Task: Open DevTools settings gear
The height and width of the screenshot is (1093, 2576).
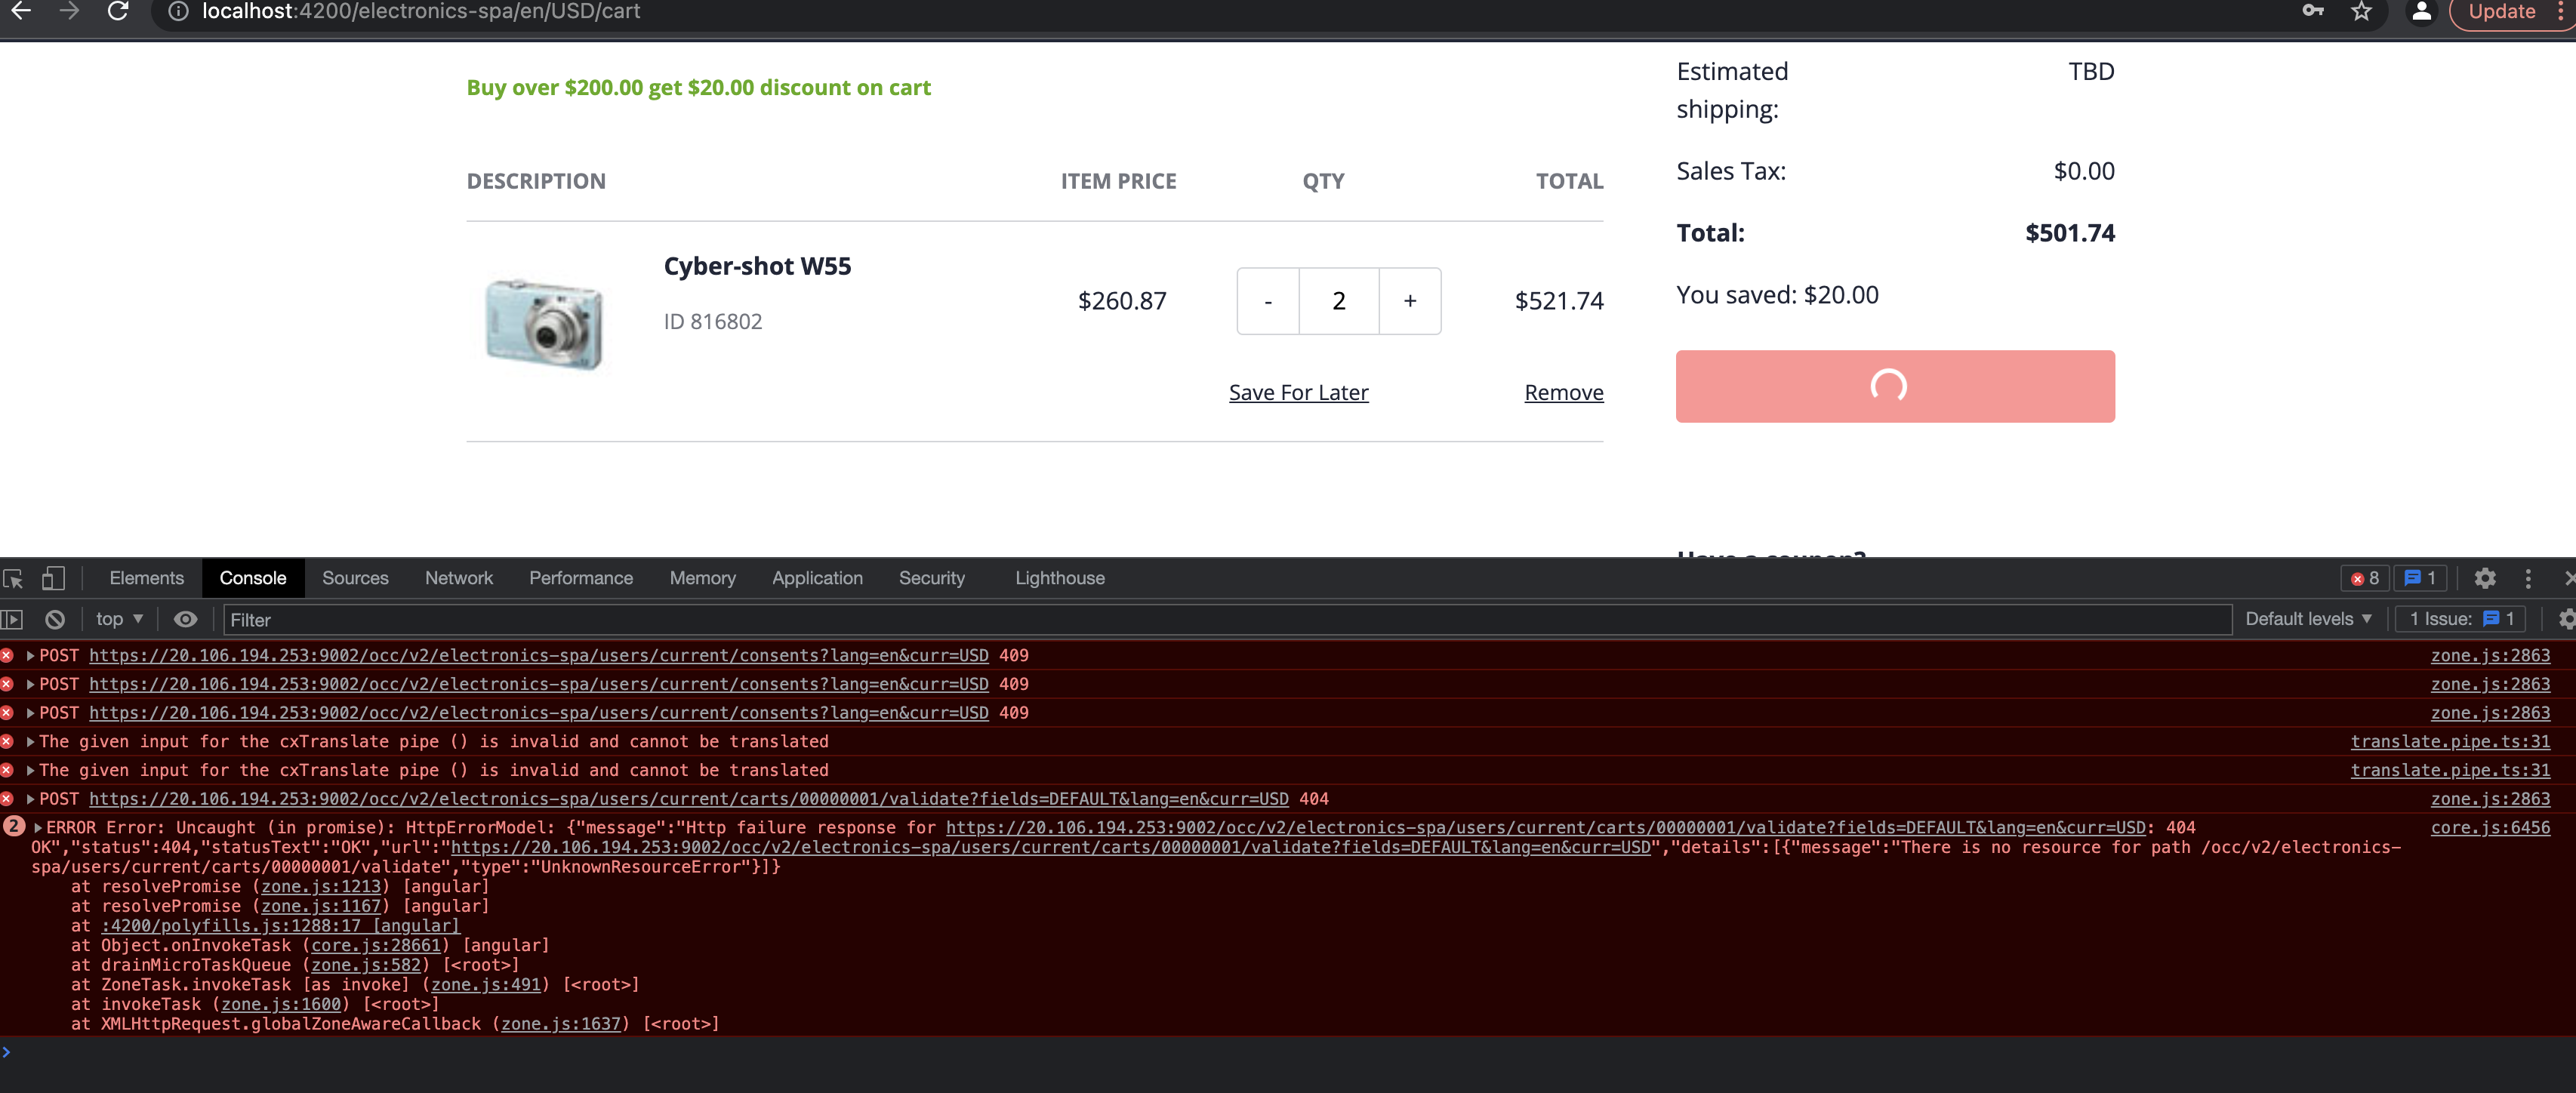Action: (2486, 579)
